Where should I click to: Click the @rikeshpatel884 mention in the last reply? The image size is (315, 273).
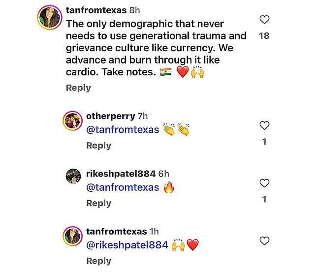[127, 245]
